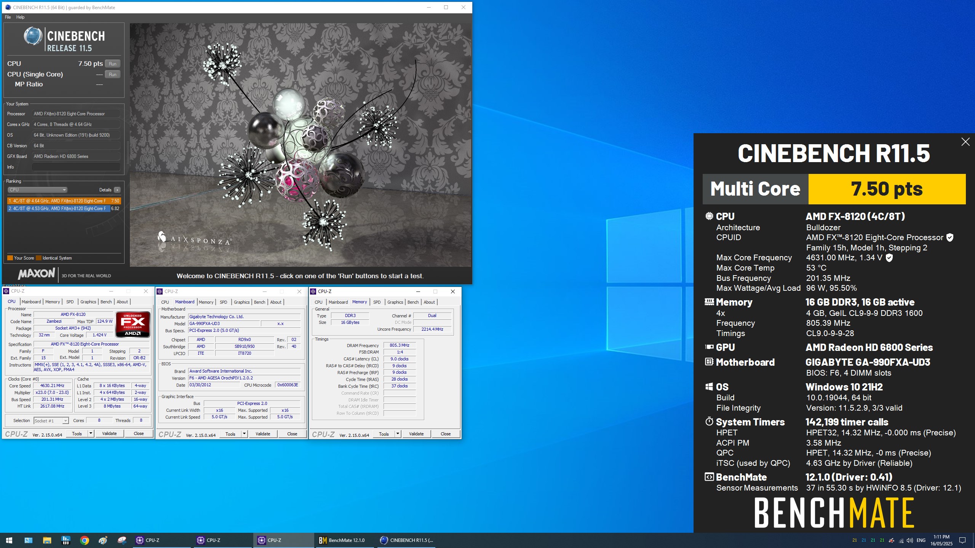
Task: Click the empty Info field in Your System
Action: pyautogui.click(x=76, y=167)
